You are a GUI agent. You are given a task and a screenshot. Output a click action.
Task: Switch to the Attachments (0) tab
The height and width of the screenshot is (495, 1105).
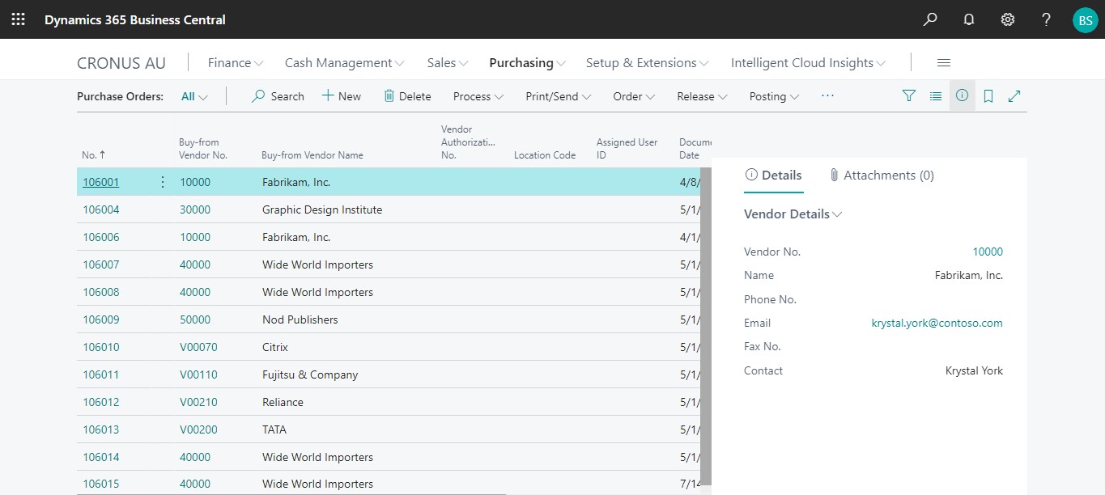pyautogui.click(x=882, y=176)
